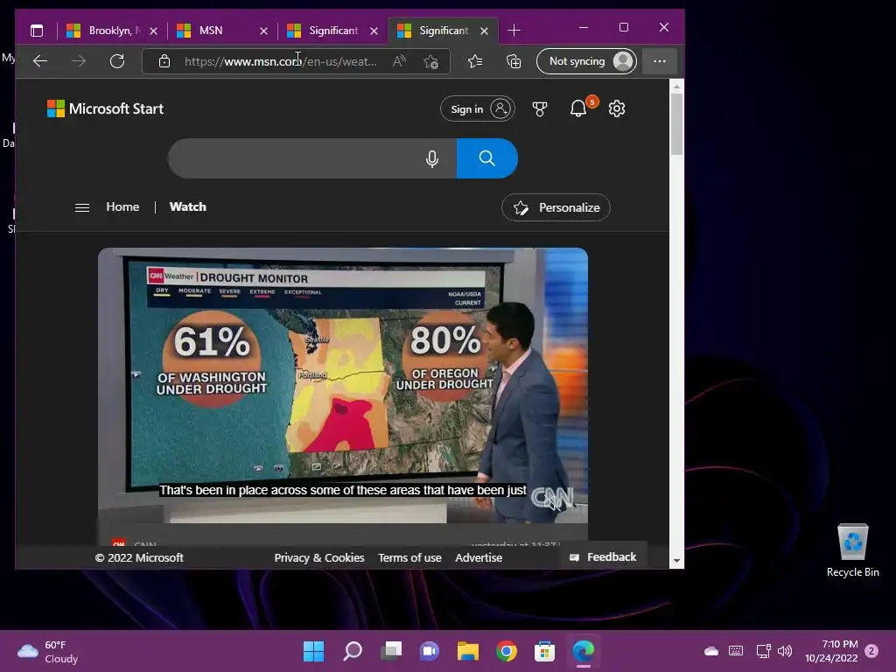Click the Sign in button
The height and width of the screenshot is (672, 896).
point(477,108)
